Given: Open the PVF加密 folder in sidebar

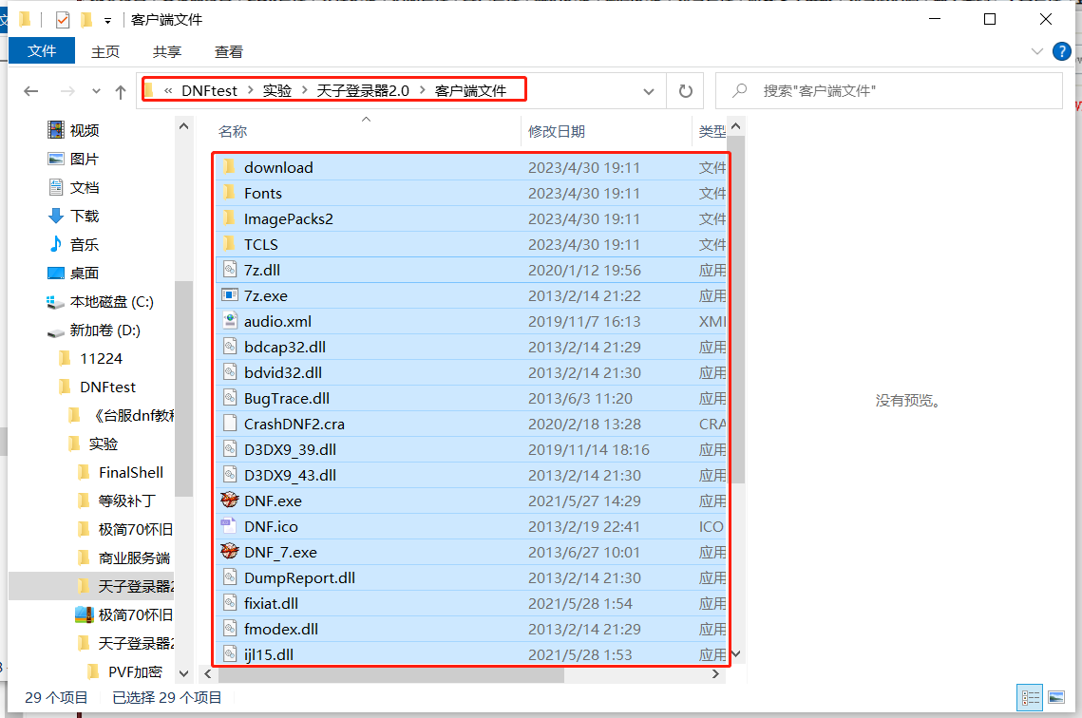Looking at the screenshot, I should point(135,671).
